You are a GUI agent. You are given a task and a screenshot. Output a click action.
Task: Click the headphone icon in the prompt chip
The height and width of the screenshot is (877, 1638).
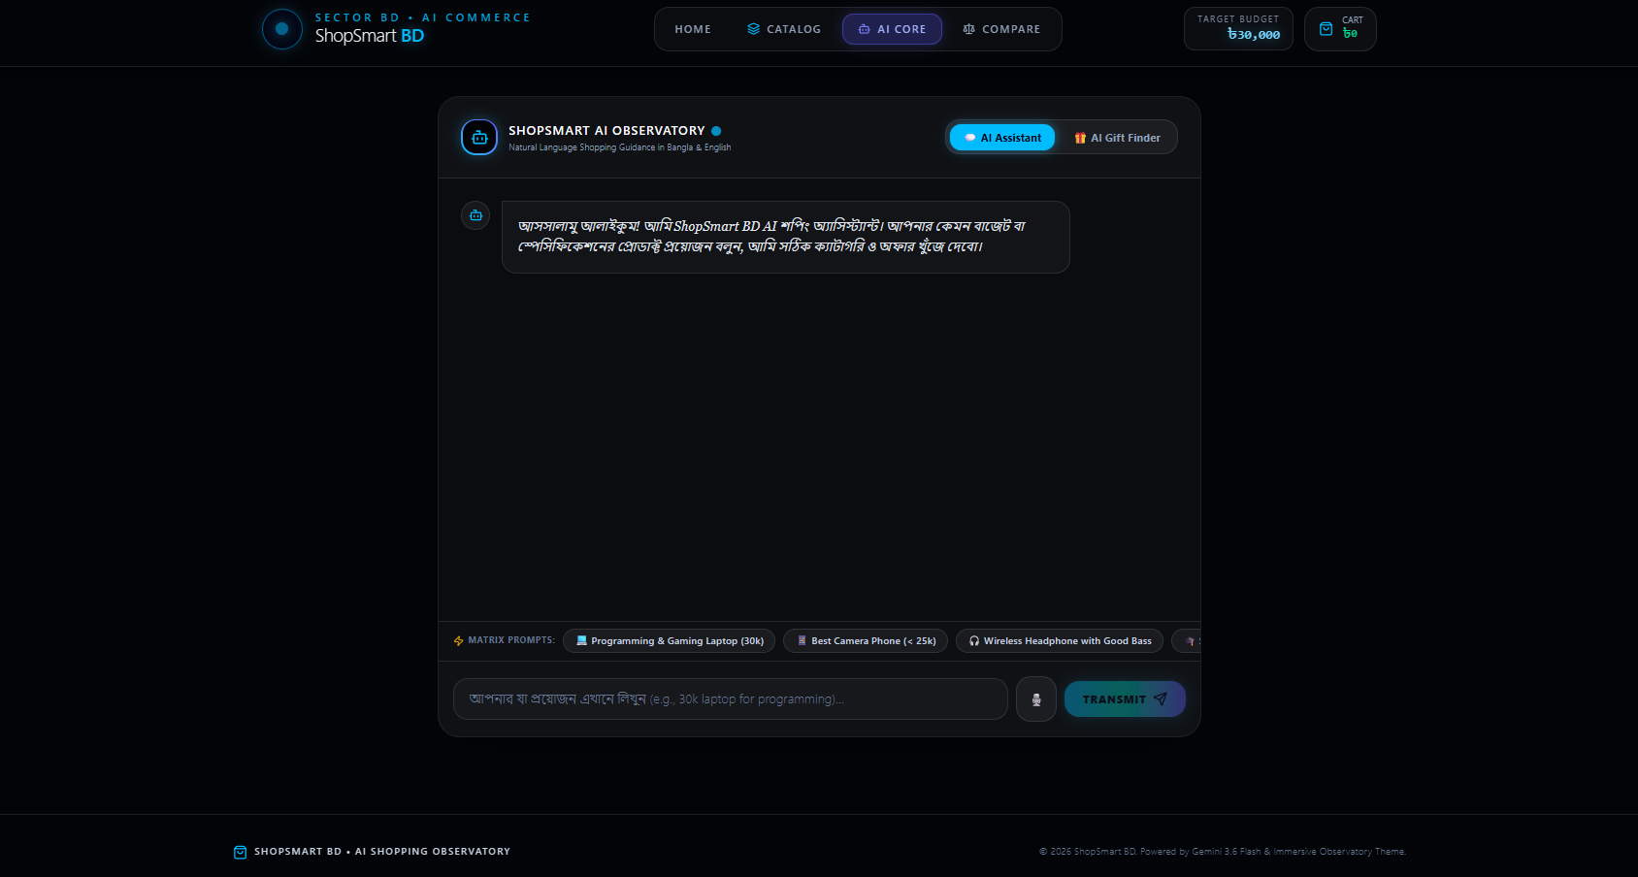tap(974, 641)
